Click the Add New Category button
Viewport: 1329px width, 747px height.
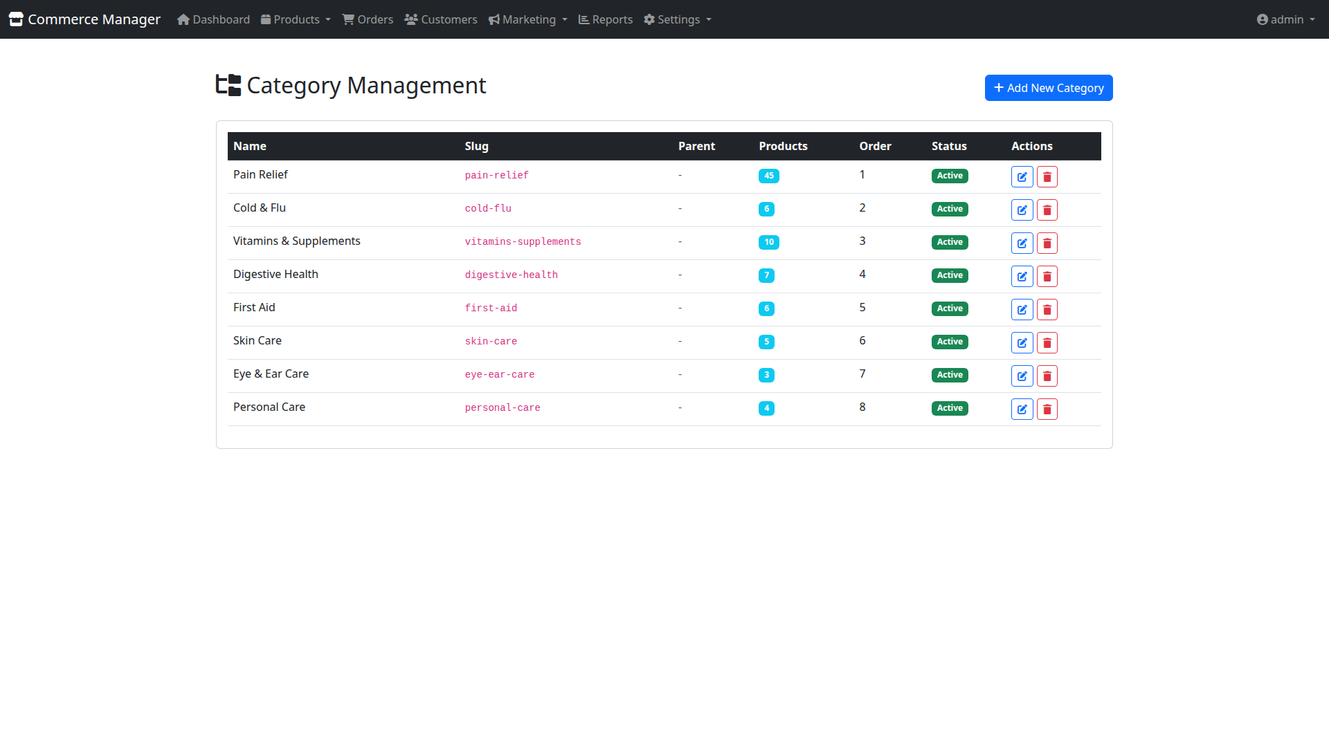tap(1049, 88)
